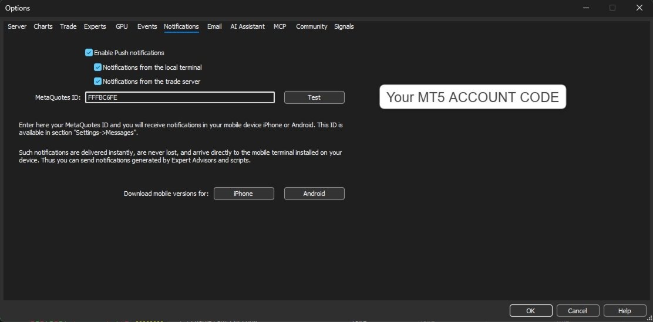Open the Events tab
653x322 pixels.
[147, 26]
